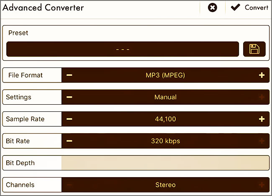
Task: Click the dimmed plus in Bit Rate row
Action: (262, 141)
